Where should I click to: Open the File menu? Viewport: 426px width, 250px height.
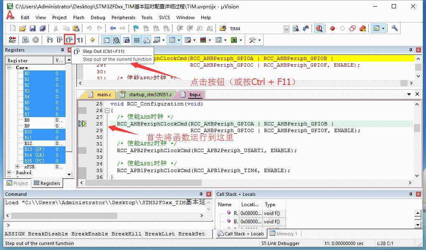(x=10, y=17)
